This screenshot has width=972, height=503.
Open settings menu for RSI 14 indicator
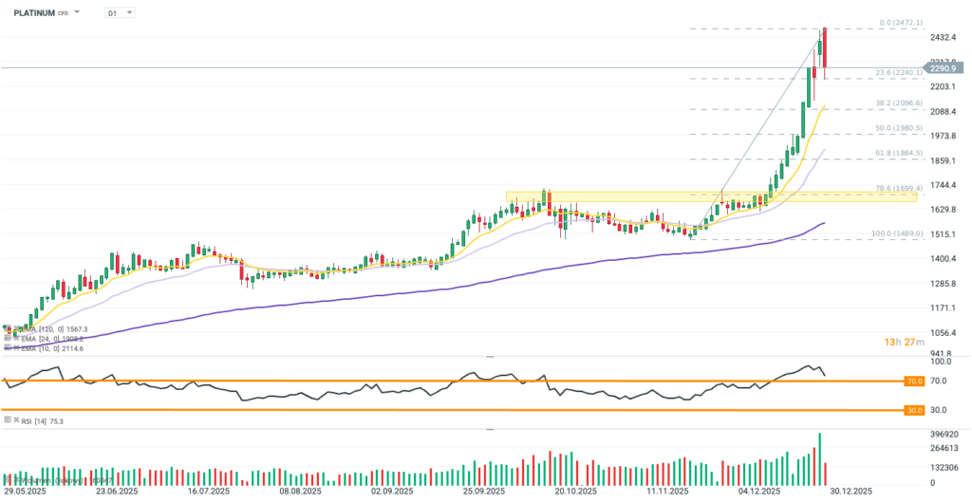(8, 419)
